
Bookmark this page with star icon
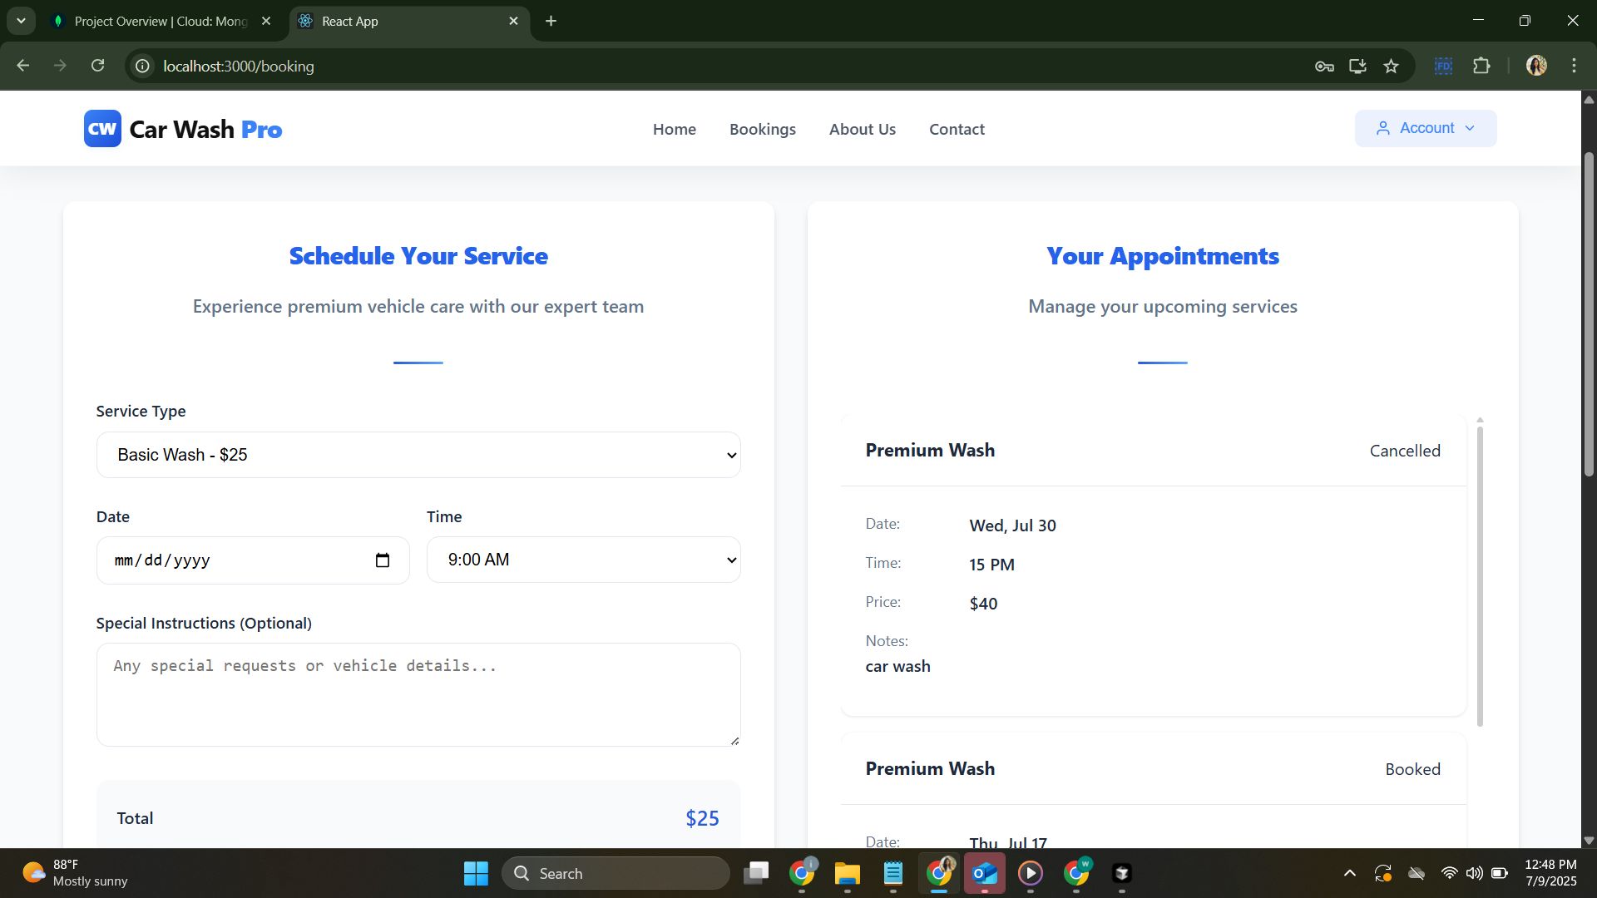pyautogui.click(x=1391, y=67)
